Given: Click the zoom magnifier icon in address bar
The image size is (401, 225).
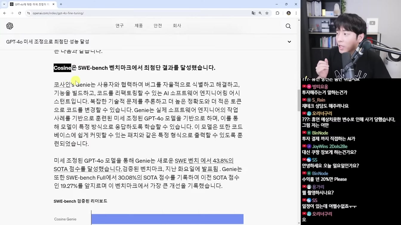Looking at the screenshot, I should (260, 13).
